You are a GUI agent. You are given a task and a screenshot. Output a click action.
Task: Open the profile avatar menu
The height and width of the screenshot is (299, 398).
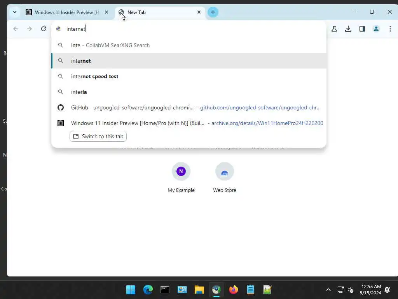pyautogui.click(x=376, y=29)
